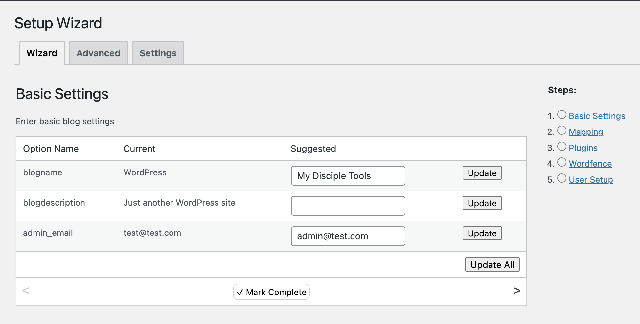Switch to the Settings tab

(158, 53)
